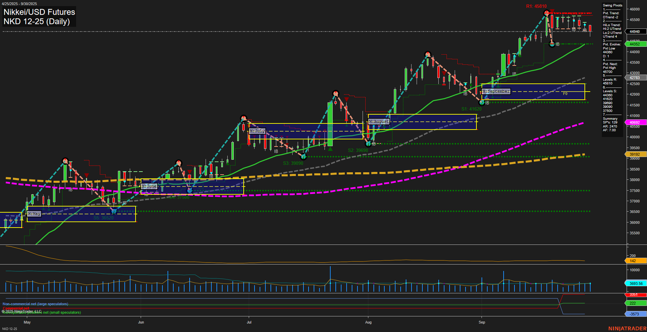Toggle the Non-commercial net (large speculators) legend entry
Screen dimensions: 647x332
(x=35, y=304)
